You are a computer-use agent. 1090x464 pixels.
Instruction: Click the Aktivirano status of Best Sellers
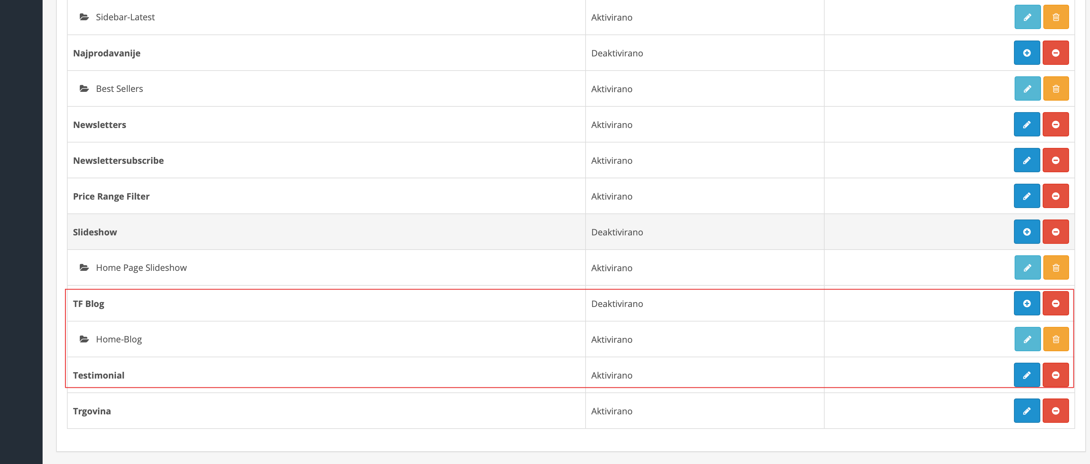(x=611, y=89)
